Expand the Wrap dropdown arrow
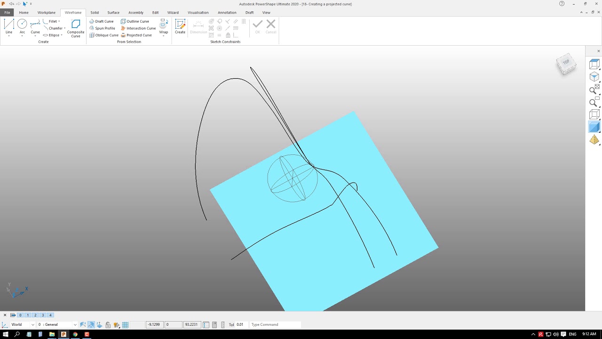 point(164,36)
